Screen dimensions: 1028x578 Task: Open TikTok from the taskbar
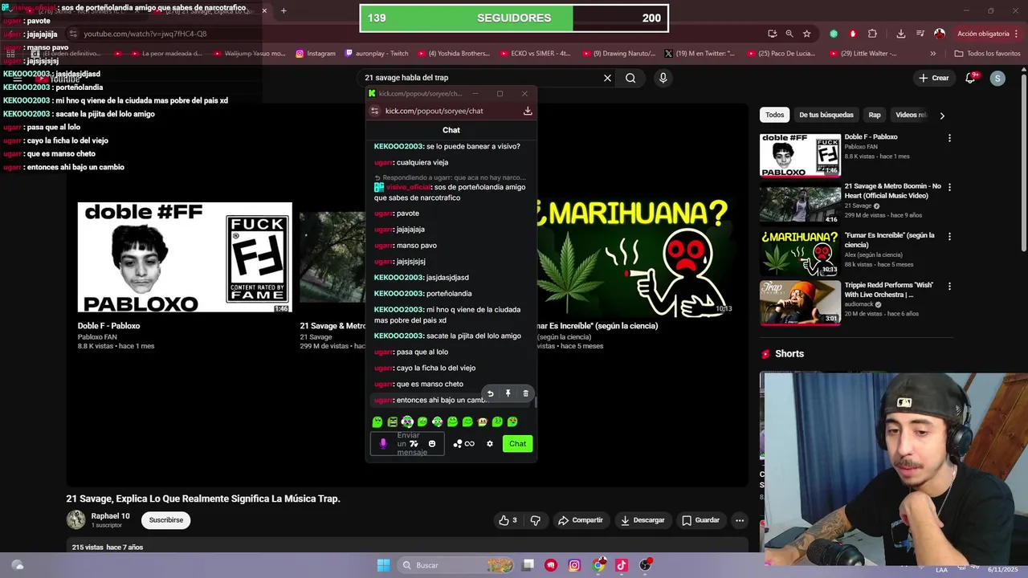622,565
